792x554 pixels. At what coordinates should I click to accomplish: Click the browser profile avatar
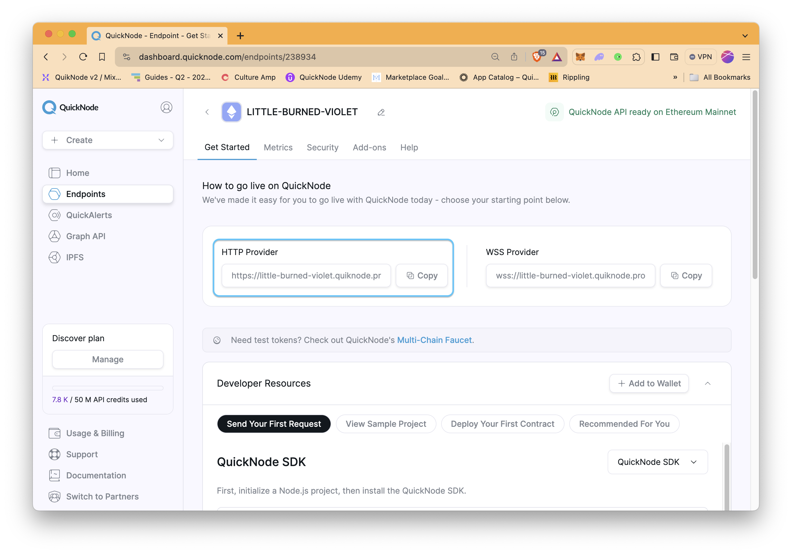[x=728, y=57]
